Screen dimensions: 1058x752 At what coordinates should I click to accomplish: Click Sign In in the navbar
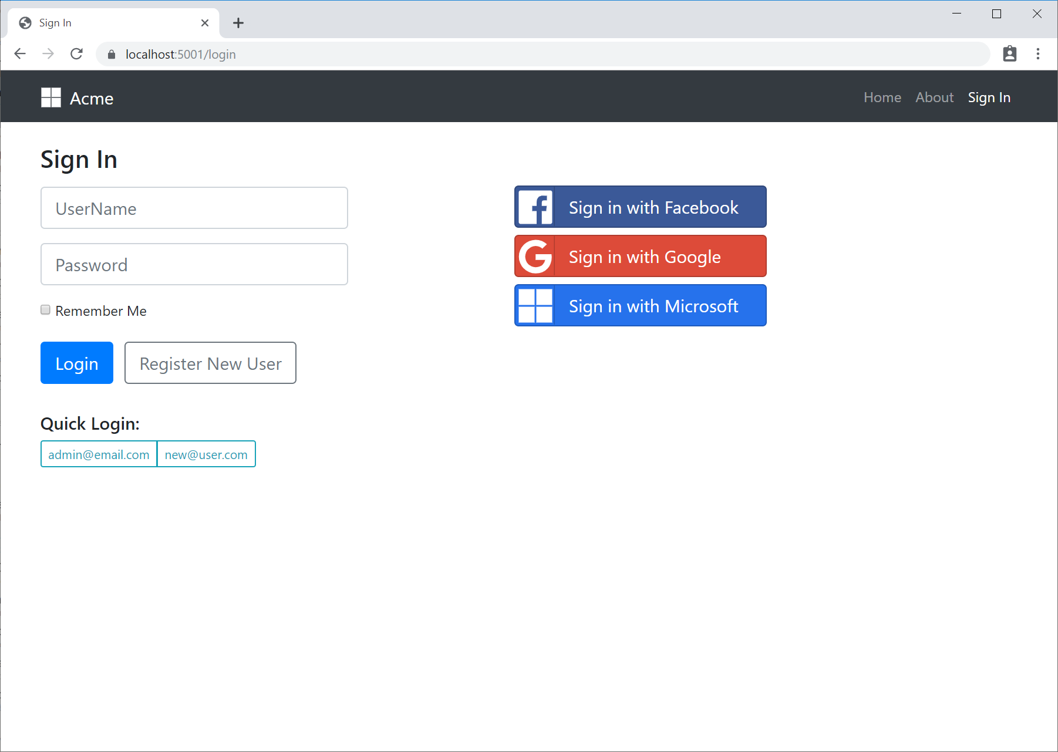pos(989,97)
